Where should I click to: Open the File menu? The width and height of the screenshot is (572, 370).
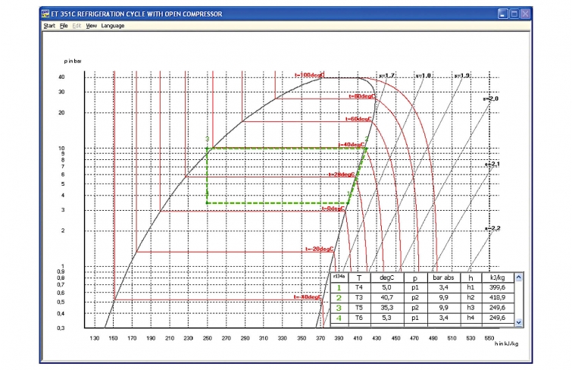[x=64, y=26]
